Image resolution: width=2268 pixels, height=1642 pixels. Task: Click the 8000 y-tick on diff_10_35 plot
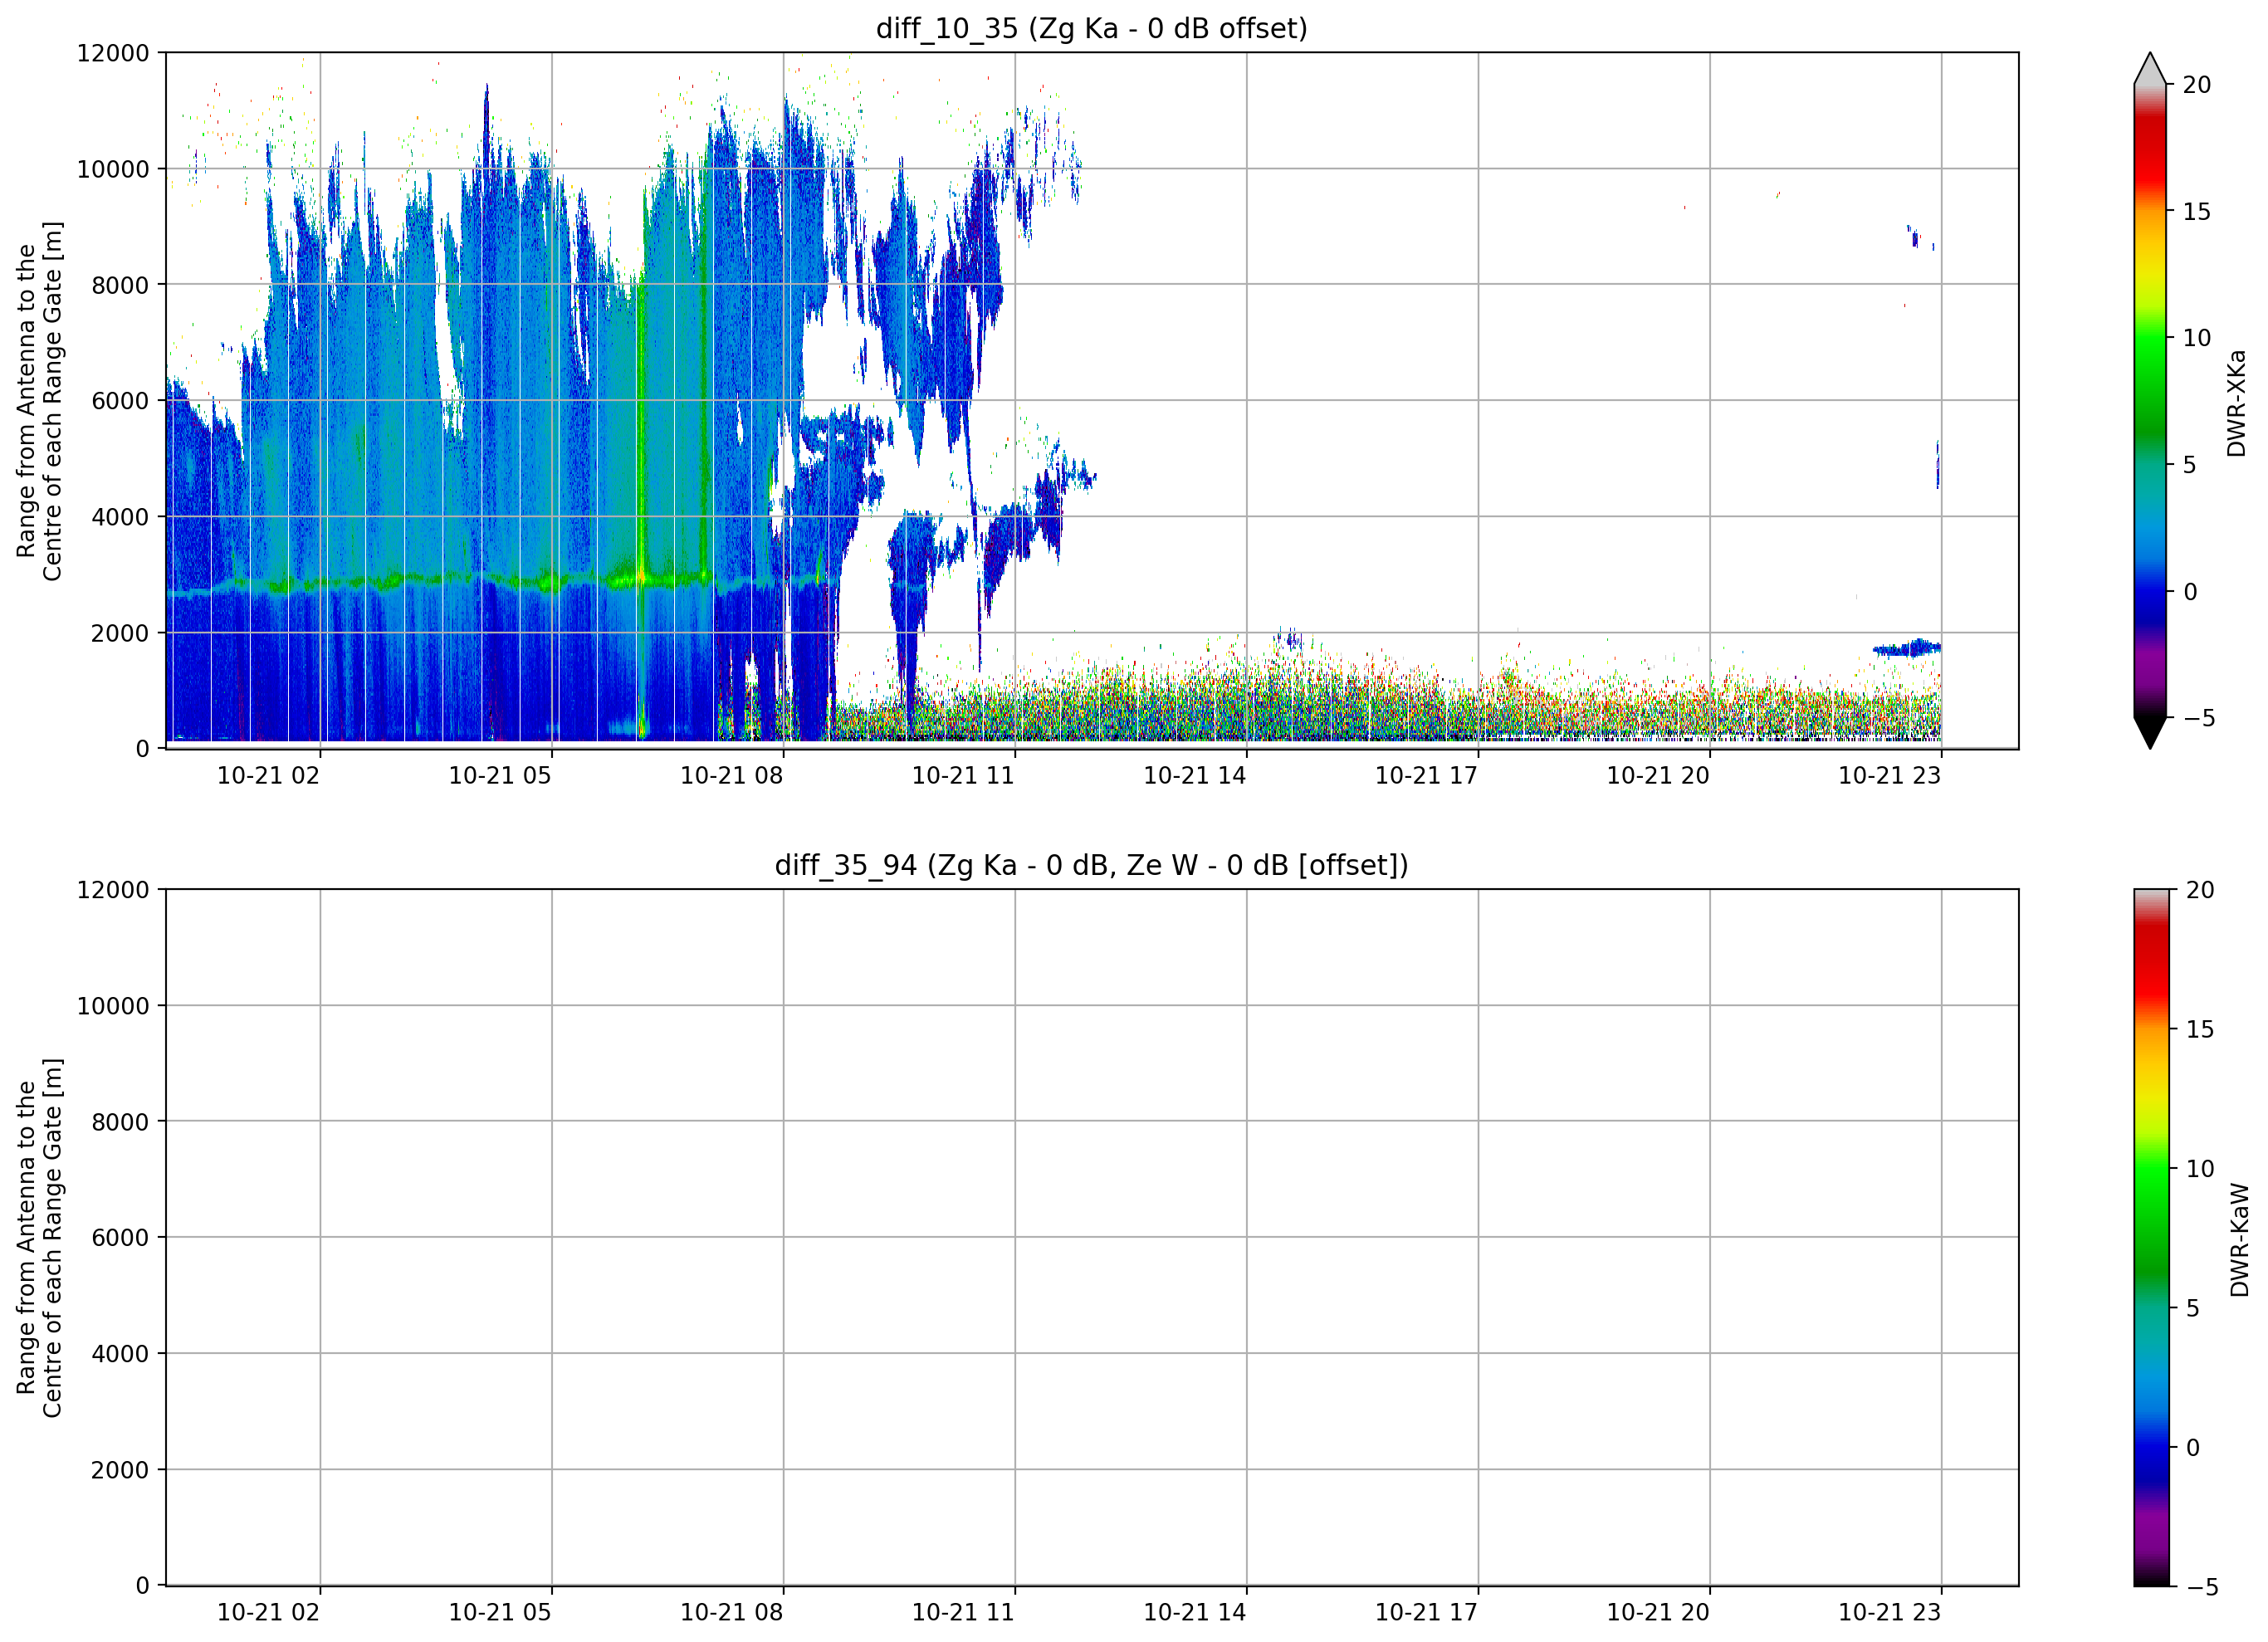pos(120,285)
